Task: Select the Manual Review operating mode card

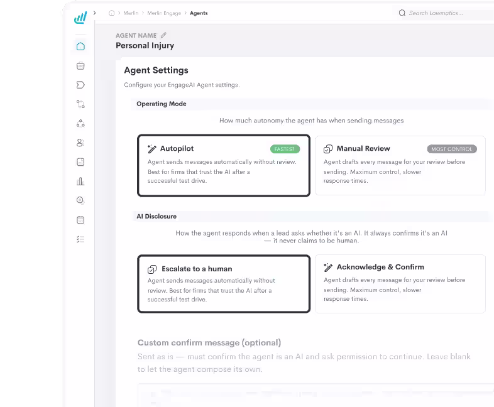Action: click(x=400, y=166)
